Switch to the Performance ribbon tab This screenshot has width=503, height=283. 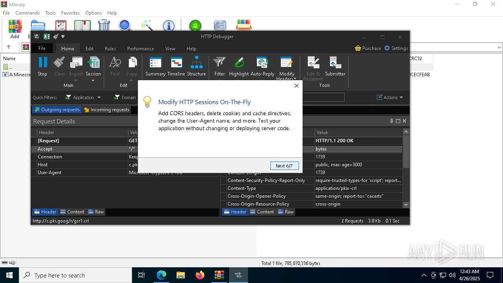[141, 48]
